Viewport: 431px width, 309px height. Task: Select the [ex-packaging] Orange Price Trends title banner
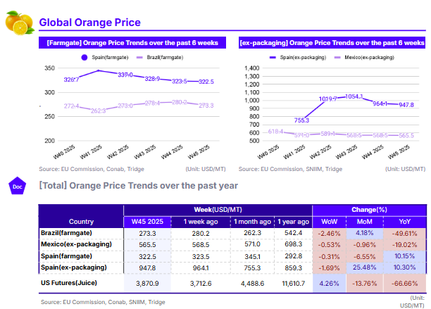(x=332, y=43)
